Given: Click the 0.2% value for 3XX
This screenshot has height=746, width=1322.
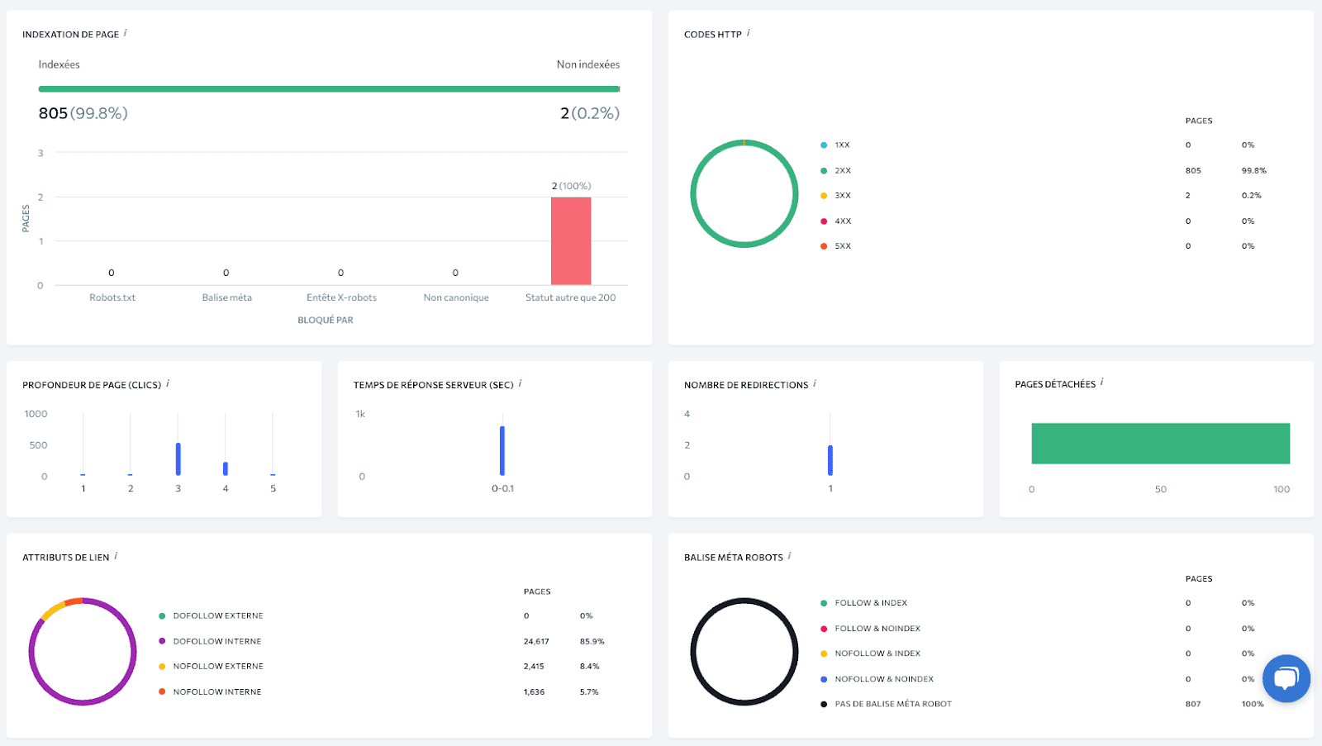Looking at the screenshot, I should click(x=1252, y=196).
